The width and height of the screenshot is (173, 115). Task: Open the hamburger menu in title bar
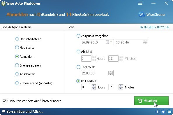tap(140, 3)
